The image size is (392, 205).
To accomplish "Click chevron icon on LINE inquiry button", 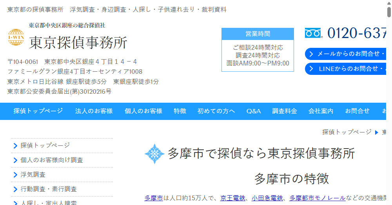I will pos(311,69).
